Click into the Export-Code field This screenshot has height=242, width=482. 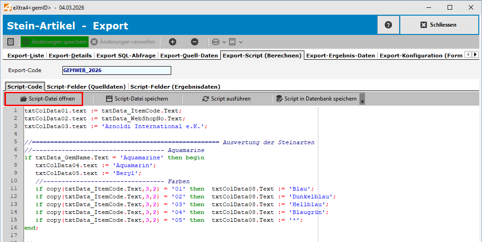pyautogui.click(x=117, y=70)
